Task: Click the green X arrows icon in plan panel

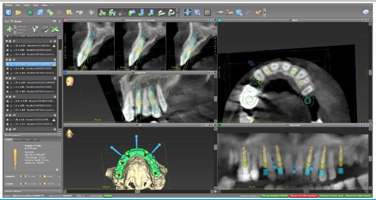Action: [55, 29]
